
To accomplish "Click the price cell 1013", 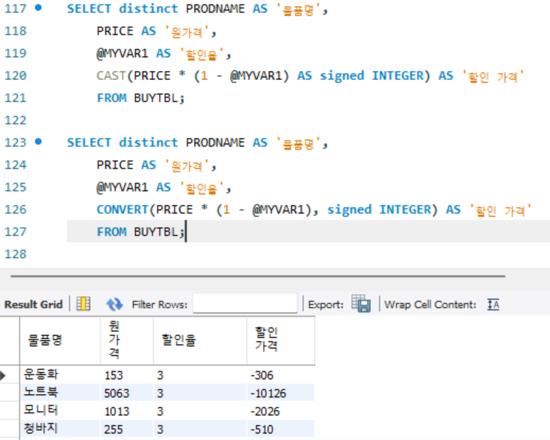I will 127,411.
